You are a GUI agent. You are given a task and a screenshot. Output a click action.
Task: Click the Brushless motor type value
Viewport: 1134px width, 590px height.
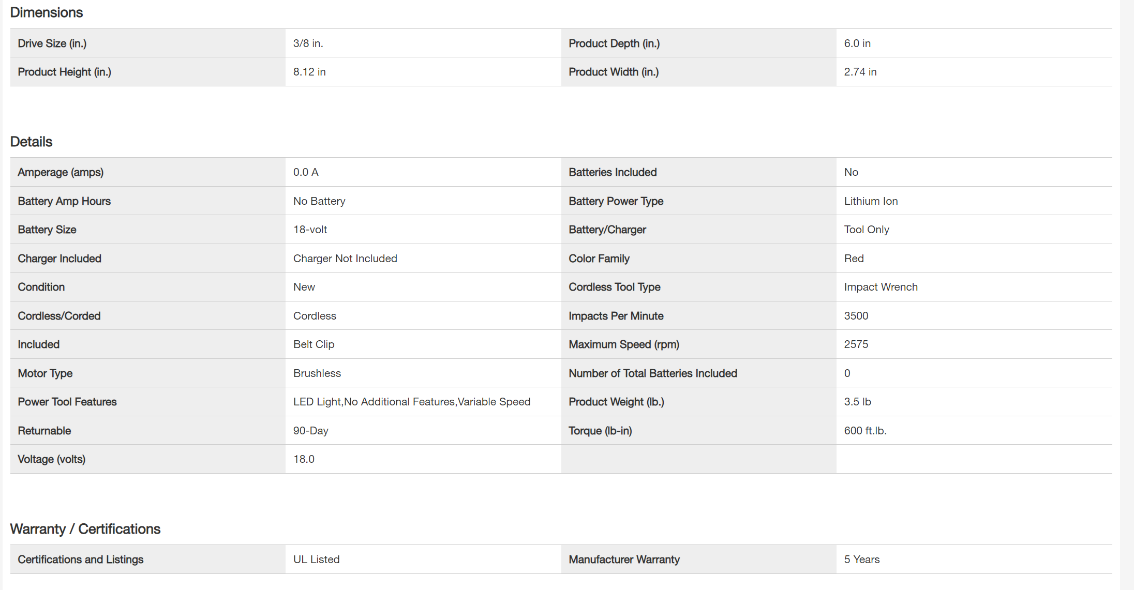(x=317, y=373)
